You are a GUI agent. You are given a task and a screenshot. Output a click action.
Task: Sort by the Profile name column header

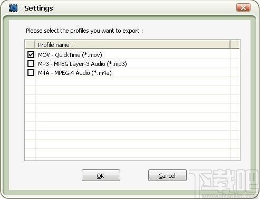pos(133,45)
